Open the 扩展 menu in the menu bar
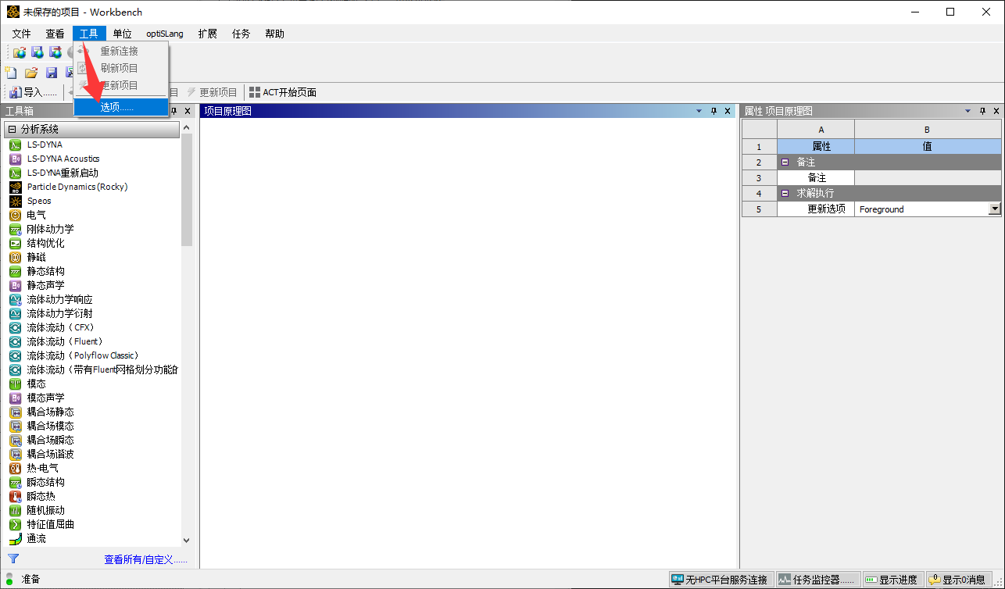Image resolution: width=1005 pixels, height=589 pixels. [x=207, y=34]
